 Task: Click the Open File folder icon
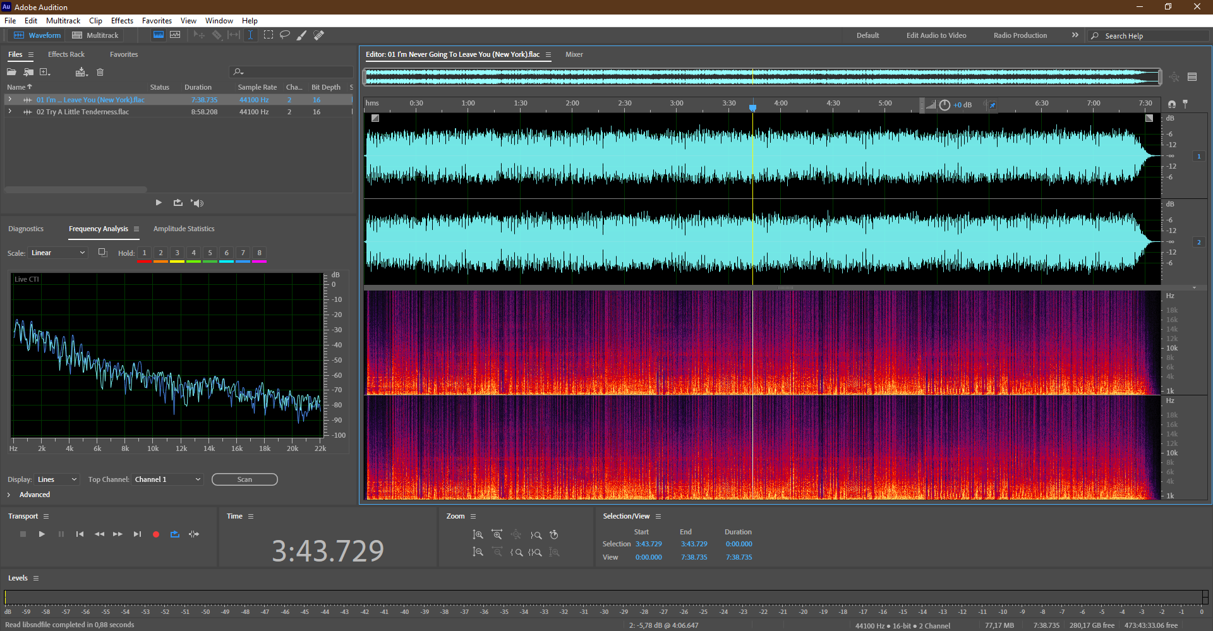(x=11, y=72)
